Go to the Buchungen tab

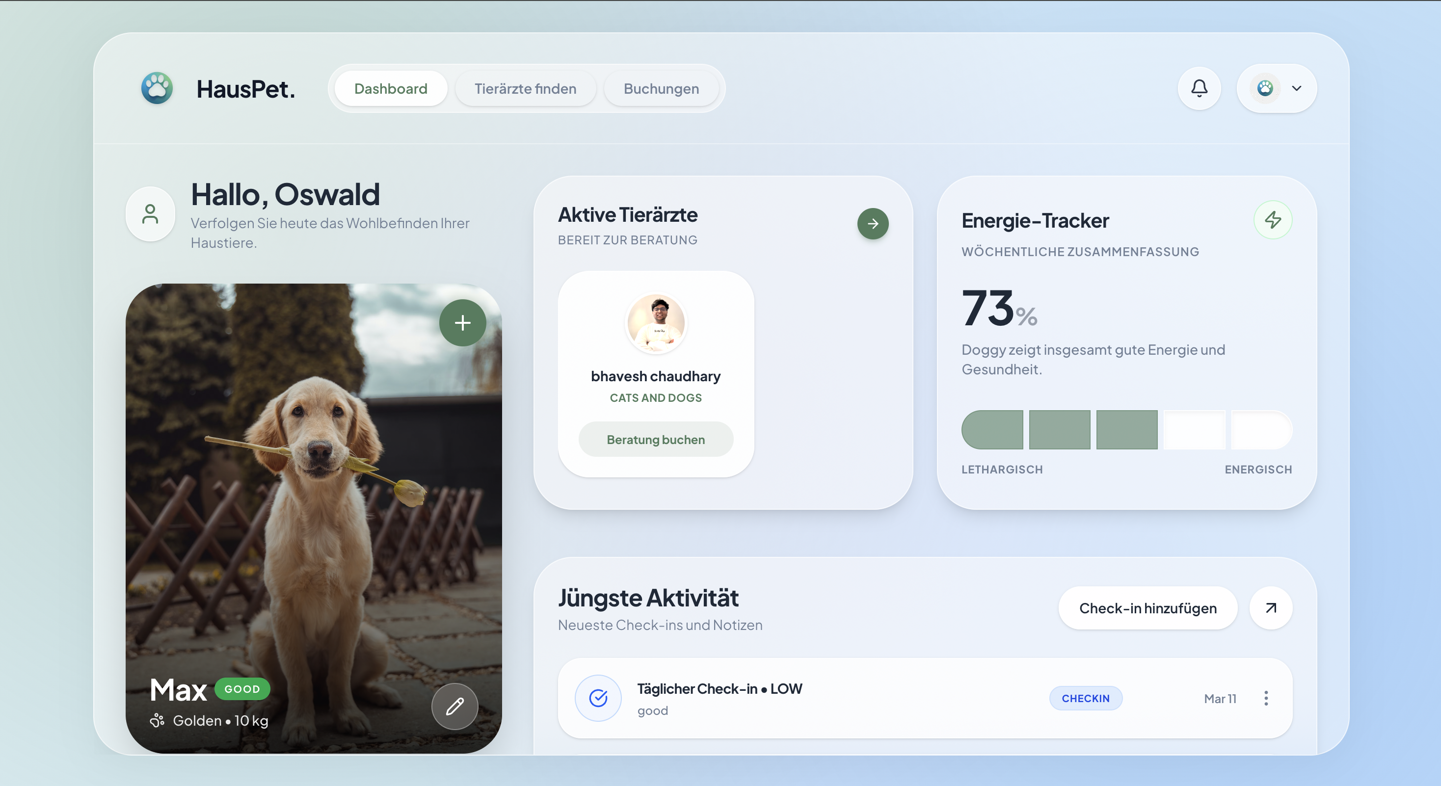point(661,88)
